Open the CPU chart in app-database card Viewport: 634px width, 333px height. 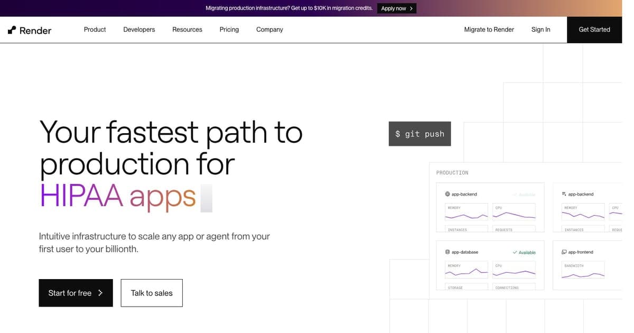point(514,270)
